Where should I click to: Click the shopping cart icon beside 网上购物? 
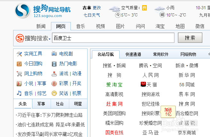[19, 74]
